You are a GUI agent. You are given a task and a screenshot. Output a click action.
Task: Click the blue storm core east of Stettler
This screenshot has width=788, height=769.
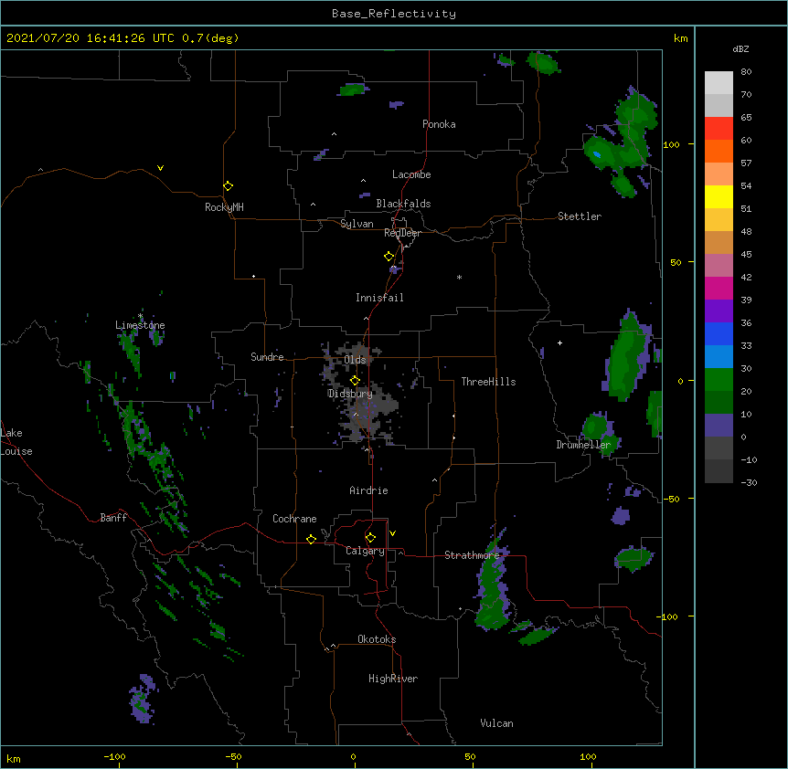tap(597, 154)
